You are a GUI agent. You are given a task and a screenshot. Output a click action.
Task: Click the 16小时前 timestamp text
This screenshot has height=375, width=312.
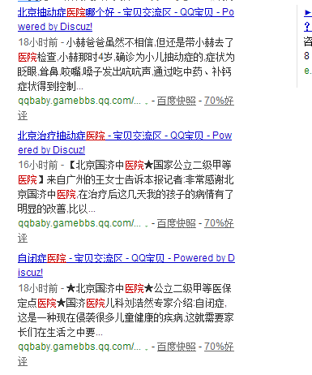click(x=38, y=165)
